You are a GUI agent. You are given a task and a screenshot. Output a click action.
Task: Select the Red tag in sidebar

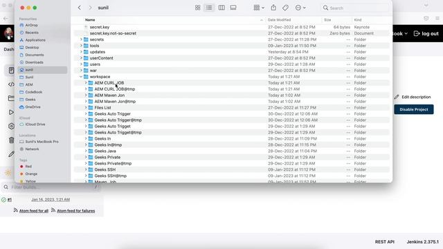28,167
